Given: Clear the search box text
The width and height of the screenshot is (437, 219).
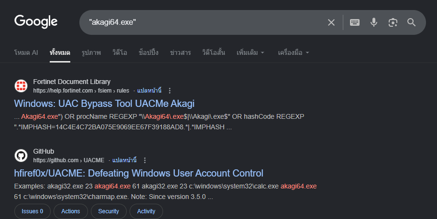Looking at the screenshot, I should pos(331,22).
